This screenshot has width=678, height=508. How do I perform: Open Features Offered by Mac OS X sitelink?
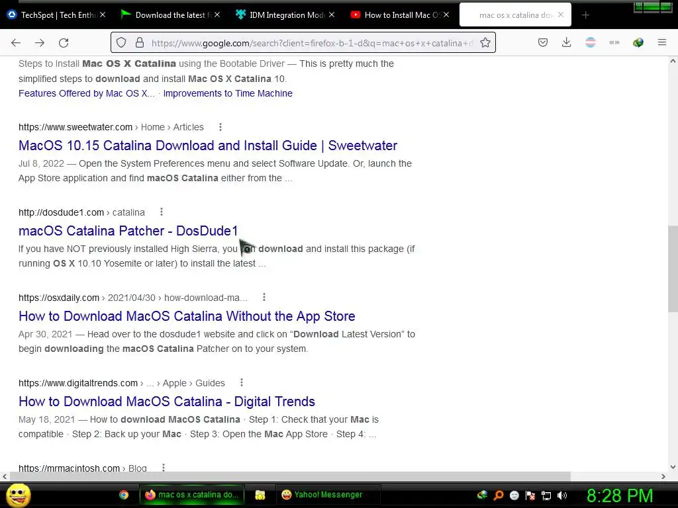coord(87,93)
